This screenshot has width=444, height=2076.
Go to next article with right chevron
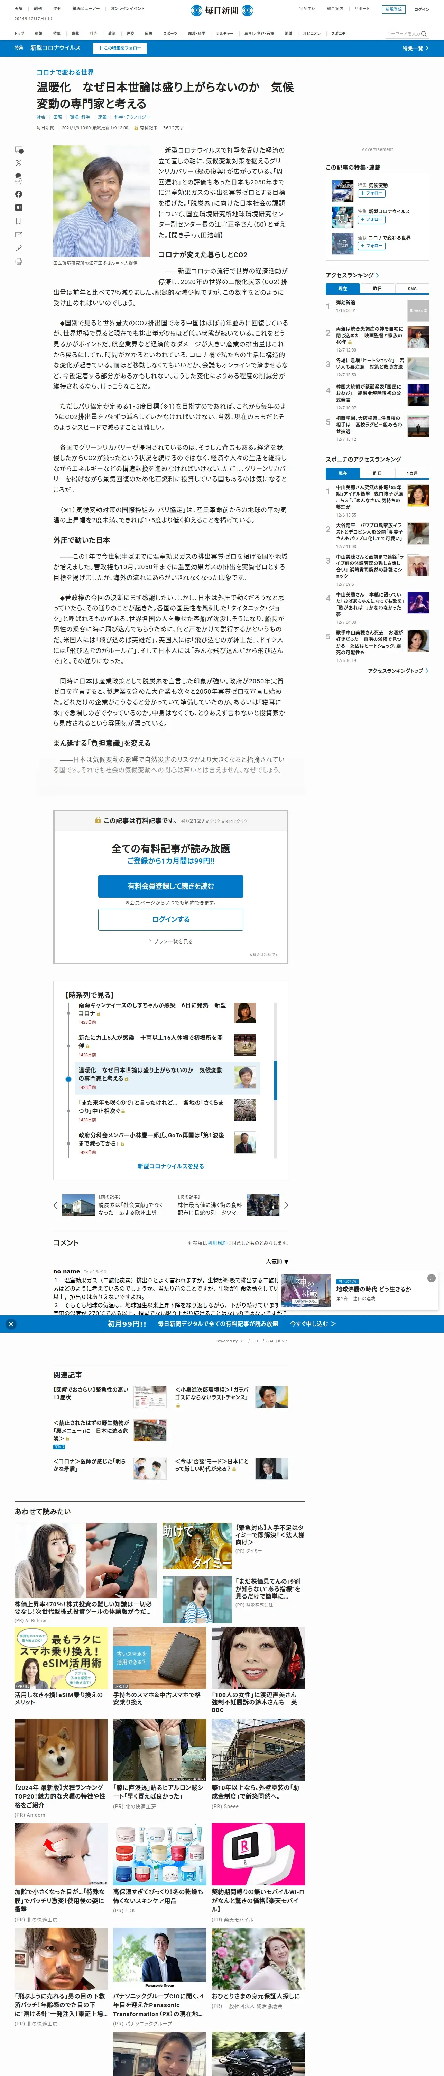coord(286,1205)
